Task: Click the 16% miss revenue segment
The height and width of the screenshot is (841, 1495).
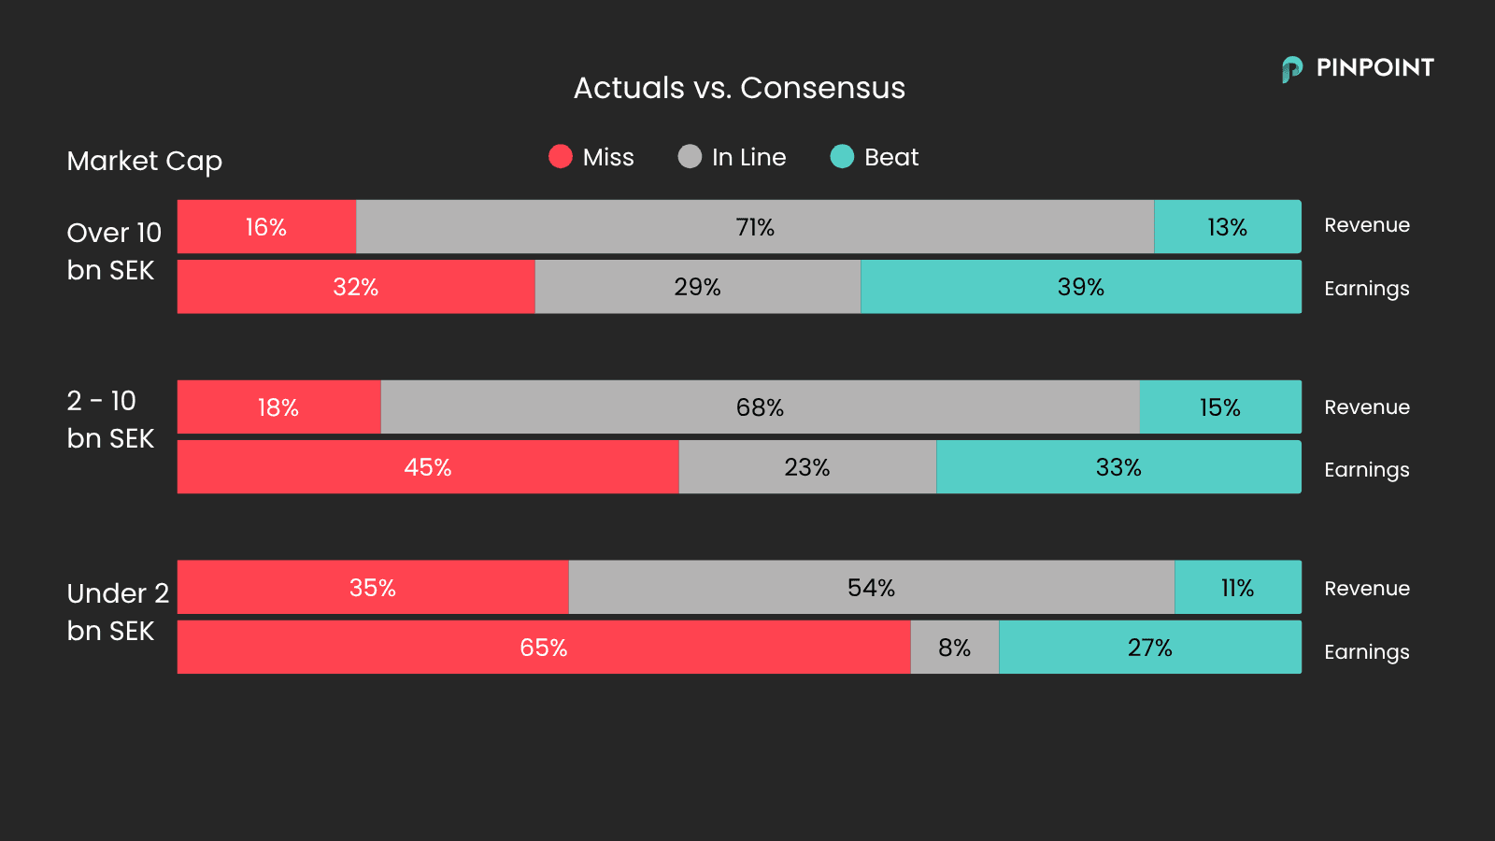Action: click(x=266, y=226)
